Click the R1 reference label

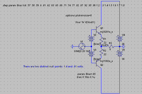[x=105, y=39]
